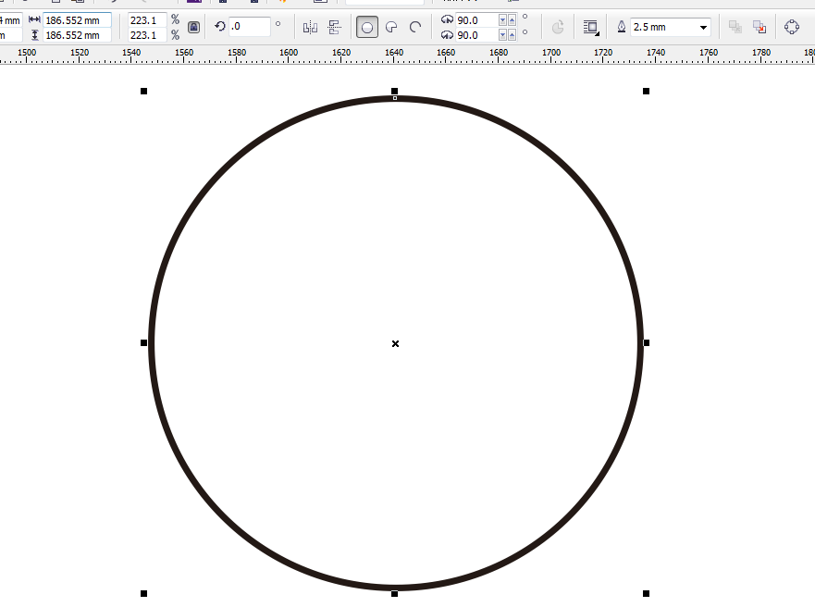
Task: Click the rotation angle arrow icon
Action: (220, 27)
